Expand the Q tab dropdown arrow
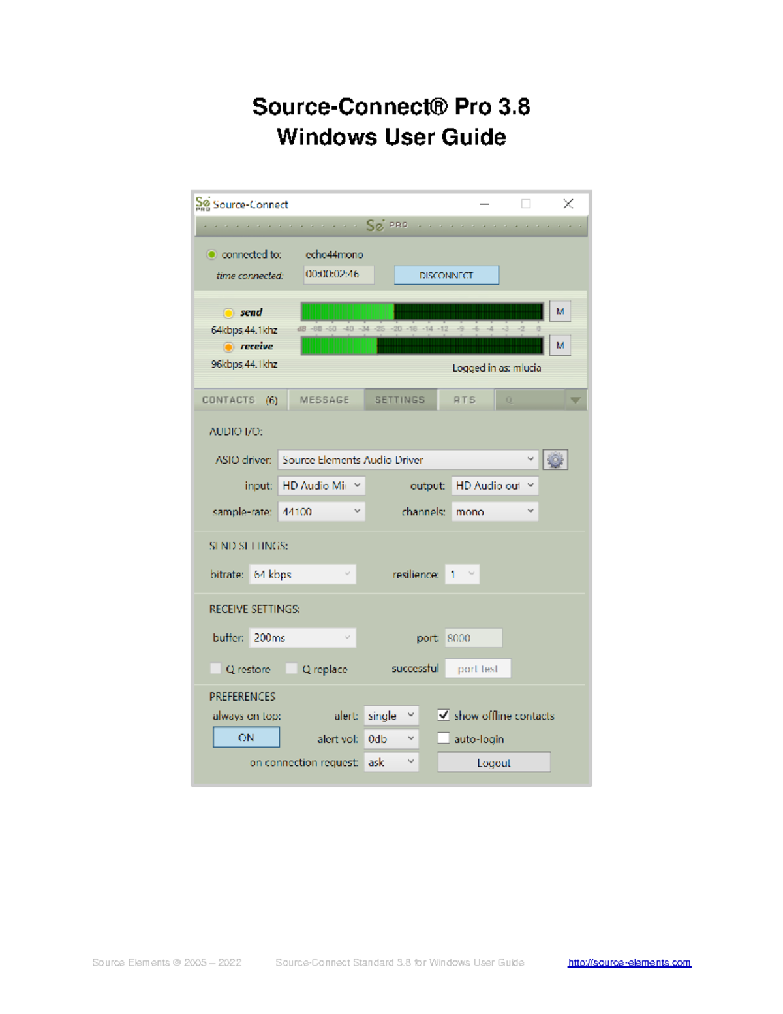The image size is (783, 1014). [575, 400]
